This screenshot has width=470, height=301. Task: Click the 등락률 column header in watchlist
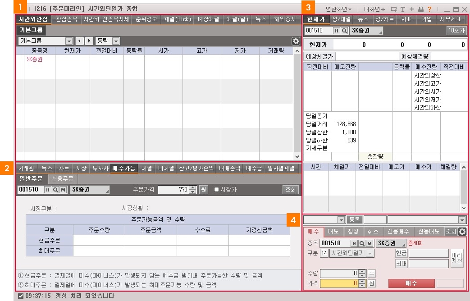coord(134,50)
